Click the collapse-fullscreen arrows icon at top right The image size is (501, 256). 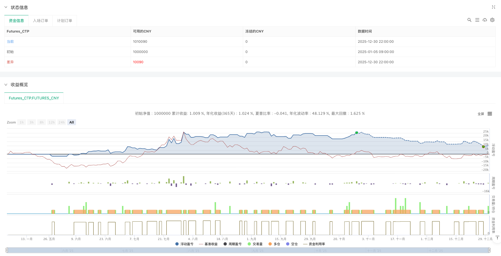(x=493, y=7)
